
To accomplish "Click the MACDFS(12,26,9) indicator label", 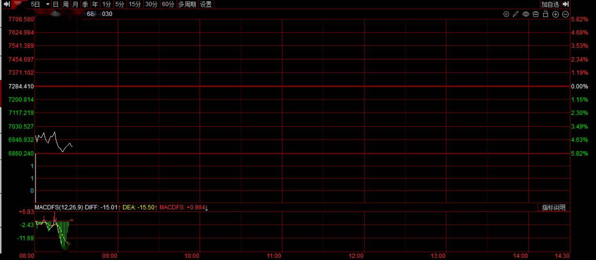I will pyautogui.click(x=59, y=207).
